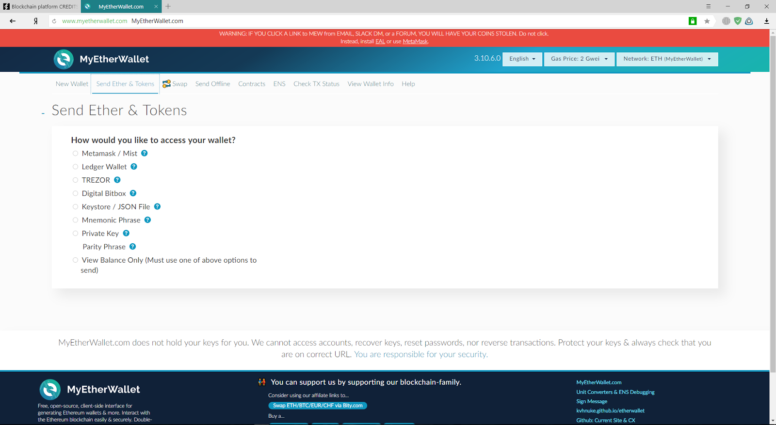This screenshot has width=776, height=425.
Task: Follow the Sign Message footer link
Action: pos(592,401)
